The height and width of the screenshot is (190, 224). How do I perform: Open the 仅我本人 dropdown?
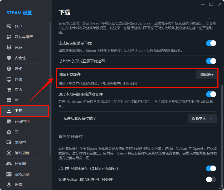(x=203, y=118)
